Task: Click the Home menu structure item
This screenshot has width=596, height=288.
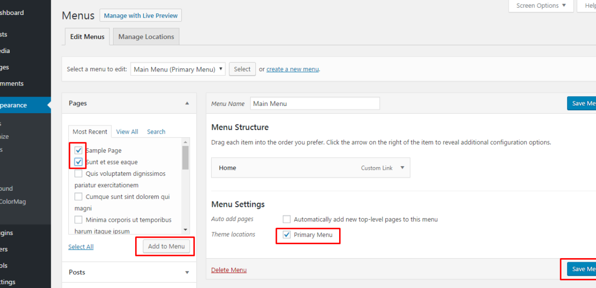Action: (311, 168)
